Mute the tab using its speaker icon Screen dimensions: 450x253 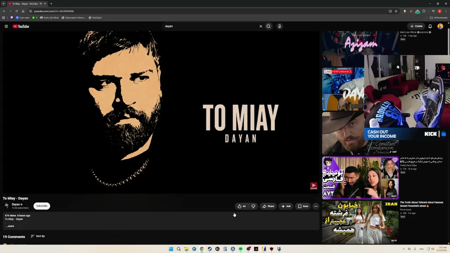40,4
